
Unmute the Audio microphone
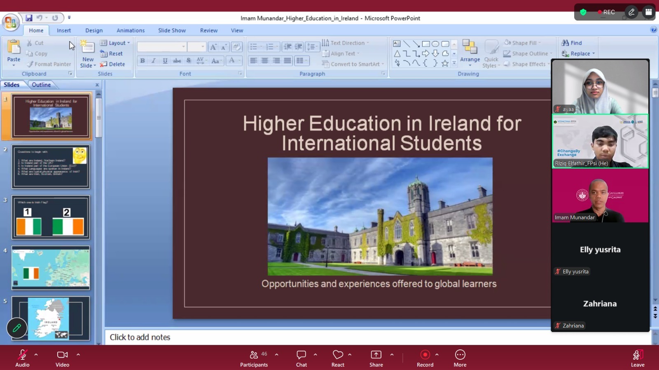[22, 354]
